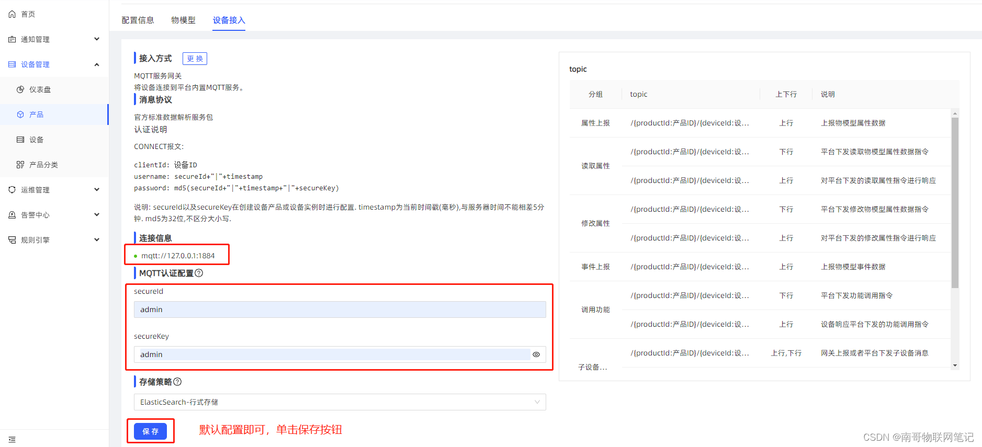This screenshot has height=447, width=982.
Task: Click the 分组 column header
Action: (595, 94)
